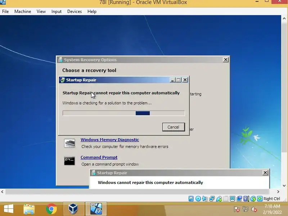The image size is (288, 216).
Task: Open the File menu
Action: (5, 12)
